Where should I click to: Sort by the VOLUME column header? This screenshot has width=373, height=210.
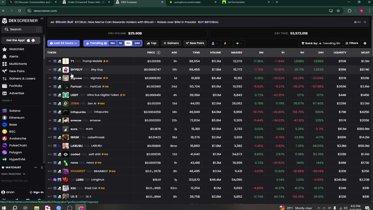[x=215, y=52]
